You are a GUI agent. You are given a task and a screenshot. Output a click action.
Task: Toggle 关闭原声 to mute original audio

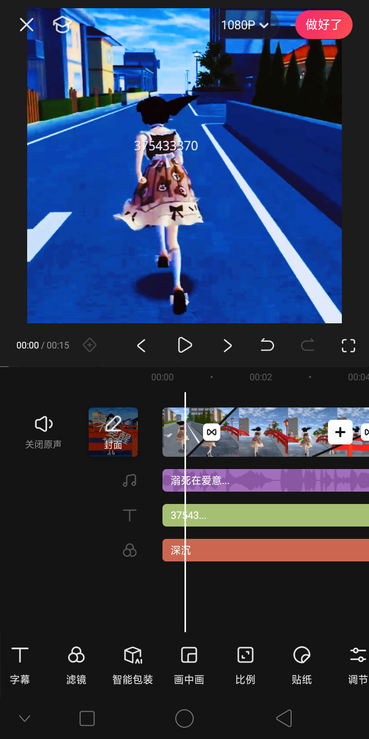[44, 432]
